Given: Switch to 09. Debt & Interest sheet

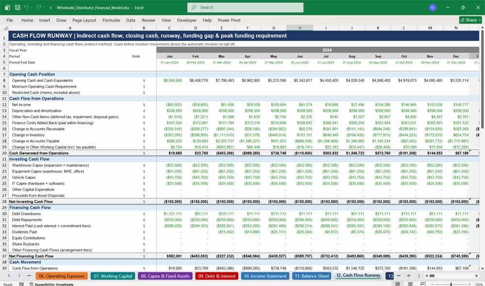Looking at the screenshot, I should tap(217, 276).
